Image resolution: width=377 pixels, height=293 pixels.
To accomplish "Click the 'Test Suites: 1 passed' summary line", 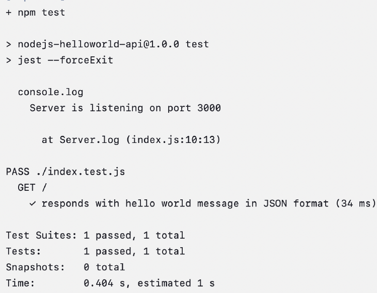I will point(96,235).
